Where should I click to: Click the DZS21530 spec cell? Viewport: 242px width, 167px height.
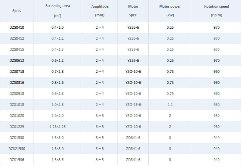17,149
